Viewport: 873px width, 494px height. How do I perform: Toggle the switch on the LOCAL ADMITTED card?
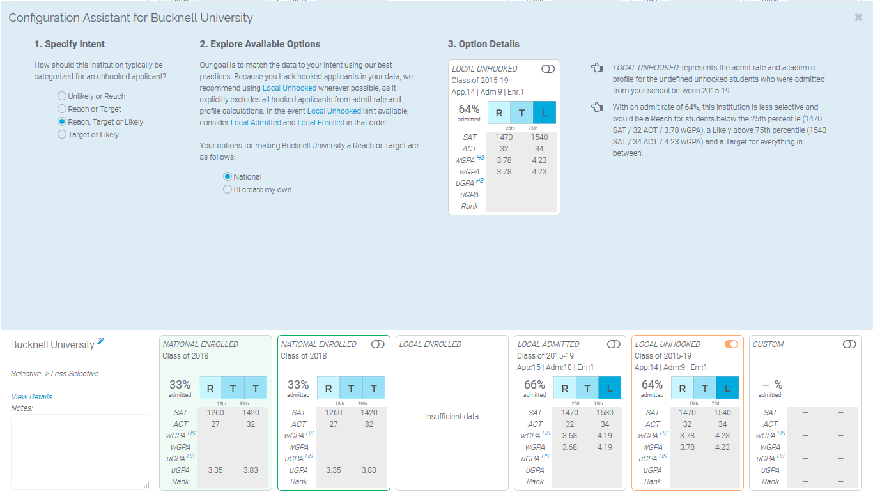(614, 344)
